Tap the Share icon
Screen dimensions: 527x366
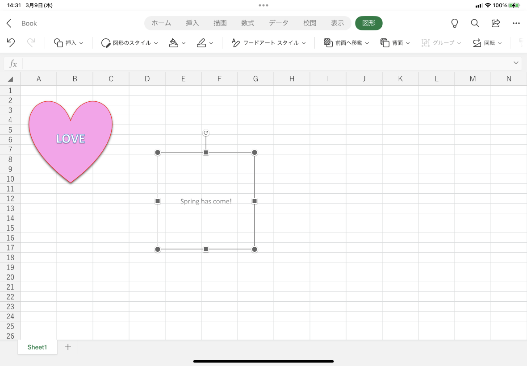pos(496,23)
